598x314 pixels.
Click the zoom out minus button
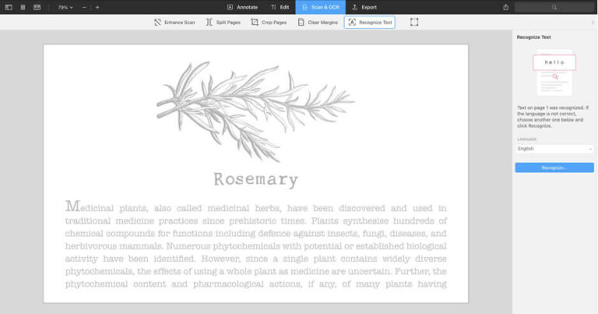tap(84, 7)
